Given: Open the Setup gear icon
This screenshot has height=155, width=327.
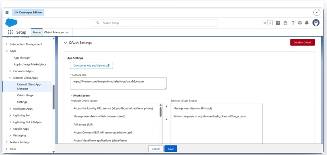Looking at the screenshot, I should click(x=300, y=23).
